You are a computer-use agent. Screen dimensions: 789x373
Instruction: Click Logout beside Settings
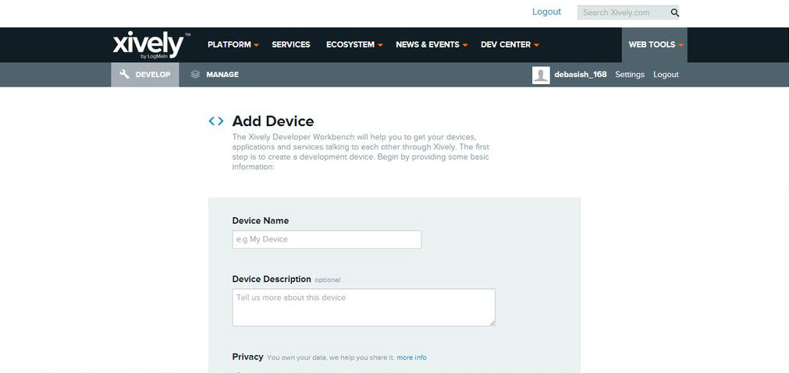click(x=666, y=75)
